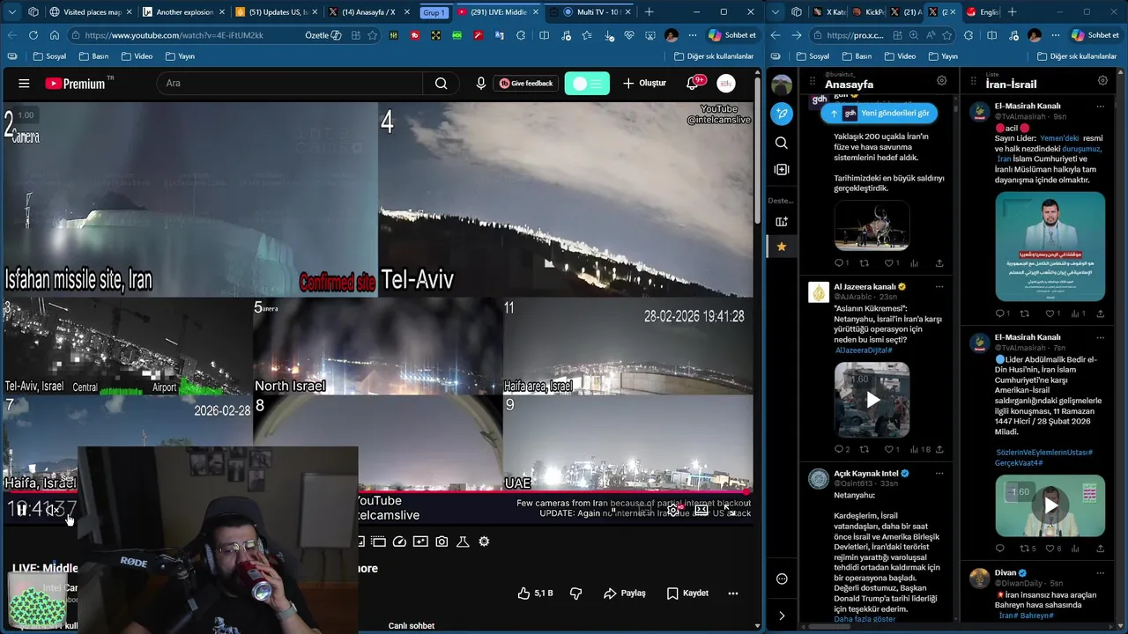Open AlJazeeraDijital# hashtag link
The width and height of the screenshot is (1128, 634).
[x=865, y=350]
